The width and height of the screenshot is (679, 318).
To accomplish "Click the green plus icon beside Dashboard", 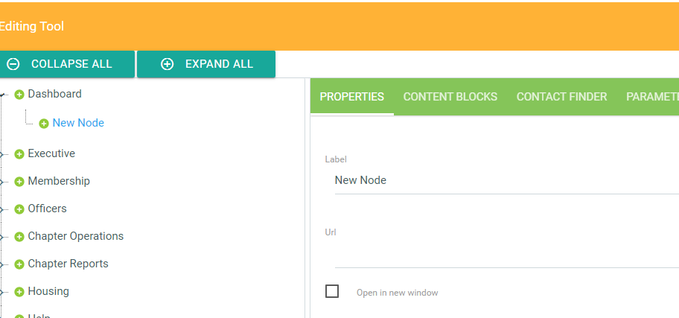I will click(19, 95).
